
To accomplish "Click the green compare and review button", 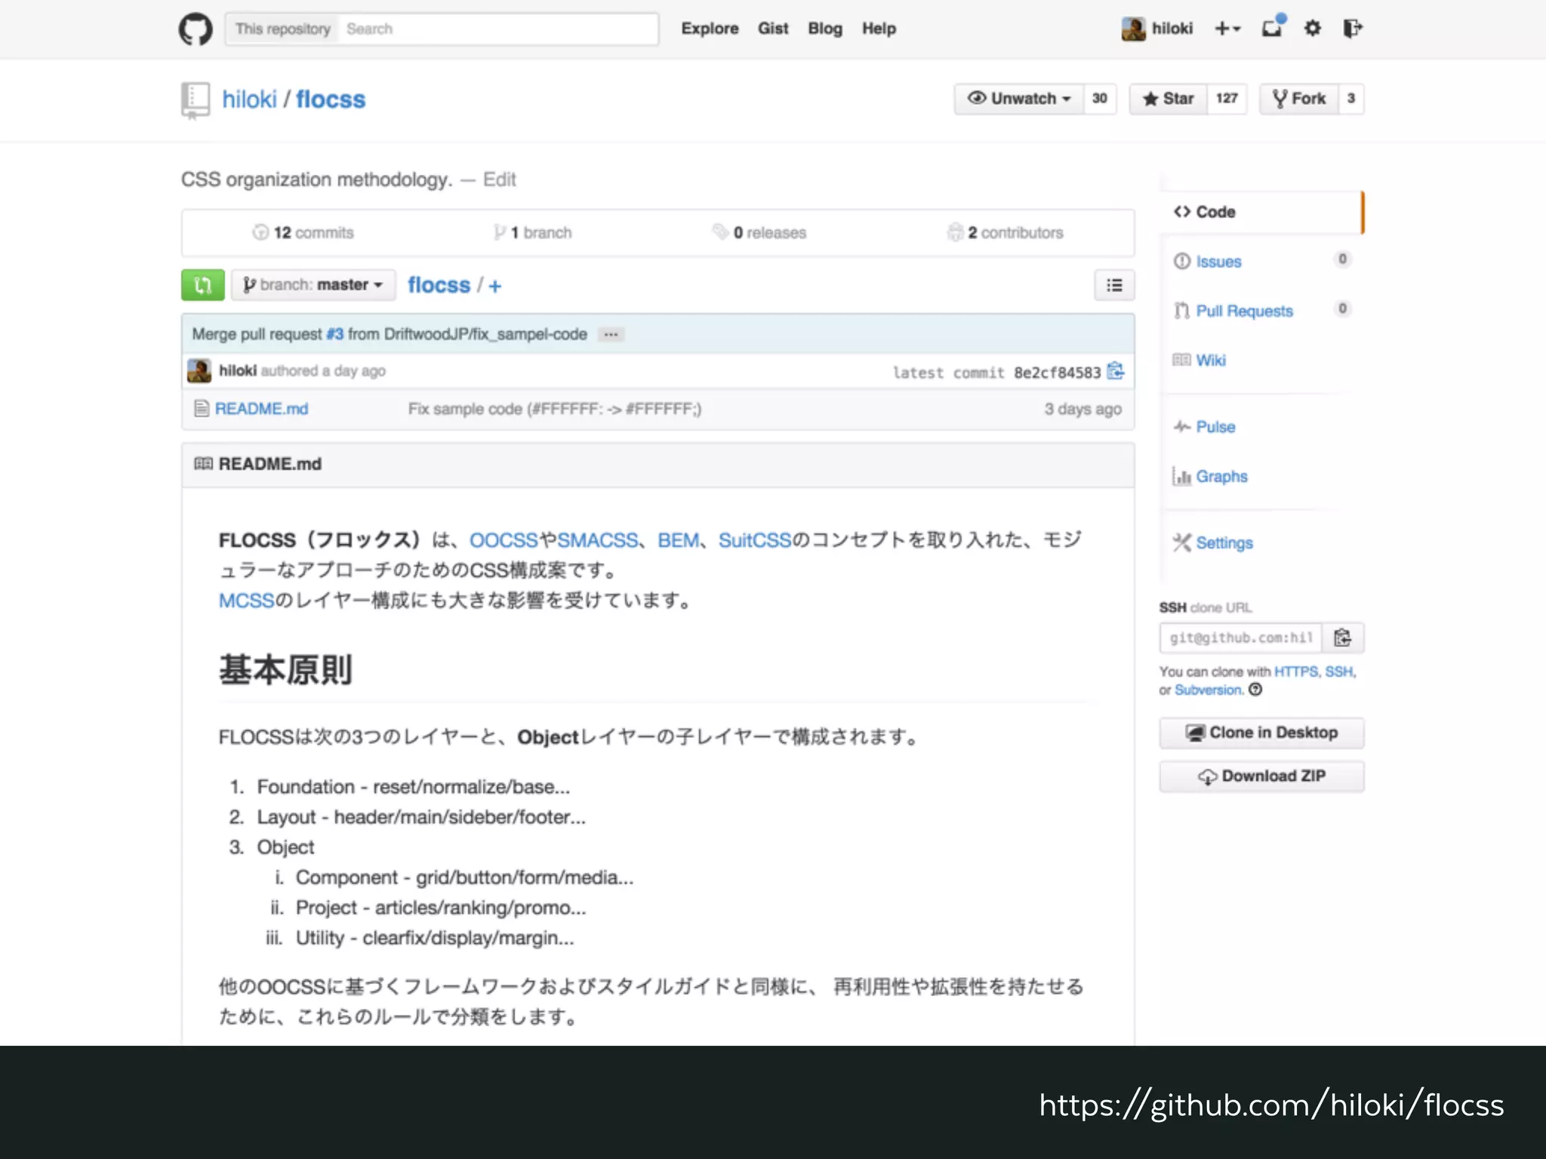I will tap(203, 285).
